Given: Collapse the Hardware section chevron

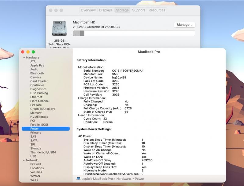Looking at the screenshot, I should click(x=24, y=57).
